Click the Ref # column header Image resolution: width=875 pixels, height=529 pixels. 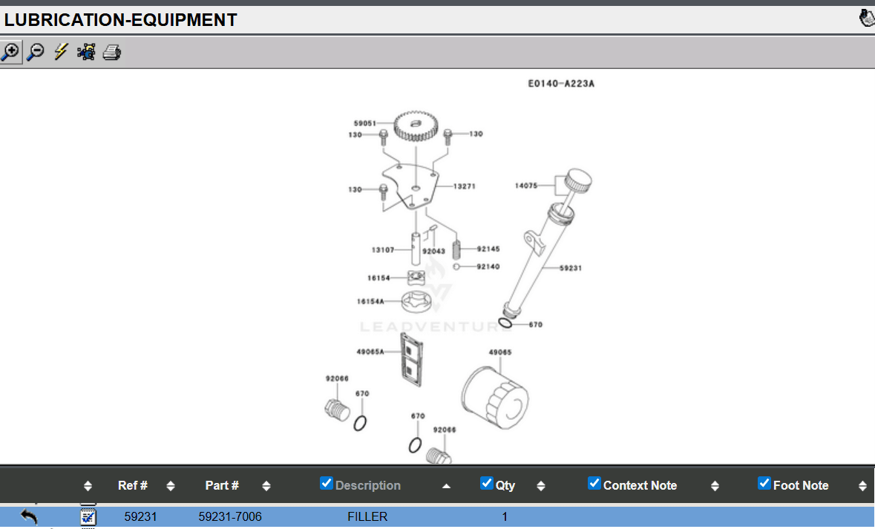coord(133,485)
